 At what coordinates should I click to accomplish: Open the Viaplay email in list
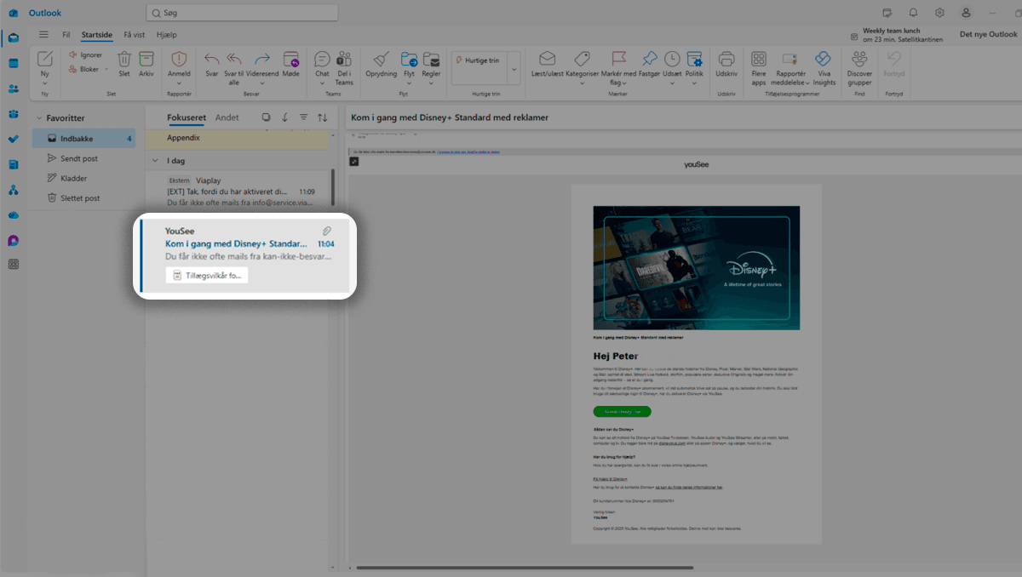click(x=240, y=191)
